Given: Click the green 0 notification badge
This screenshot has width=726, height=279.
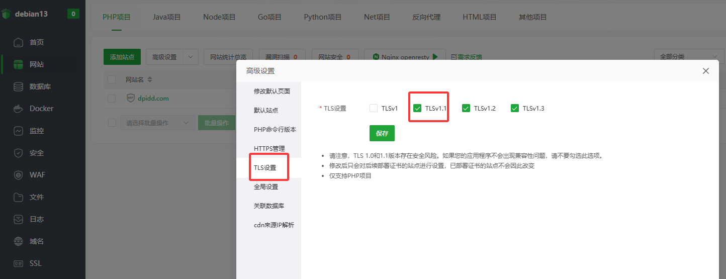Looking at the screenshot, I should tap(73, 14).
